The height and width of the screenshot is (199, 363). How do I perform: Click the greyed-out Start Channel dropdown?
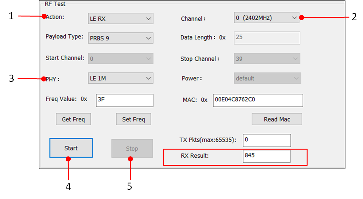(120, 58)
